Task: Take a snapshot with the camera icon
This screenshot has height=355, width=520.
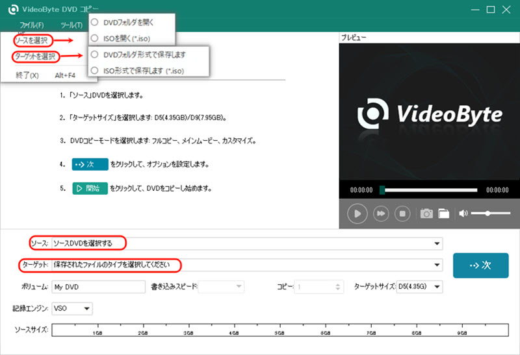Action: 426,214
